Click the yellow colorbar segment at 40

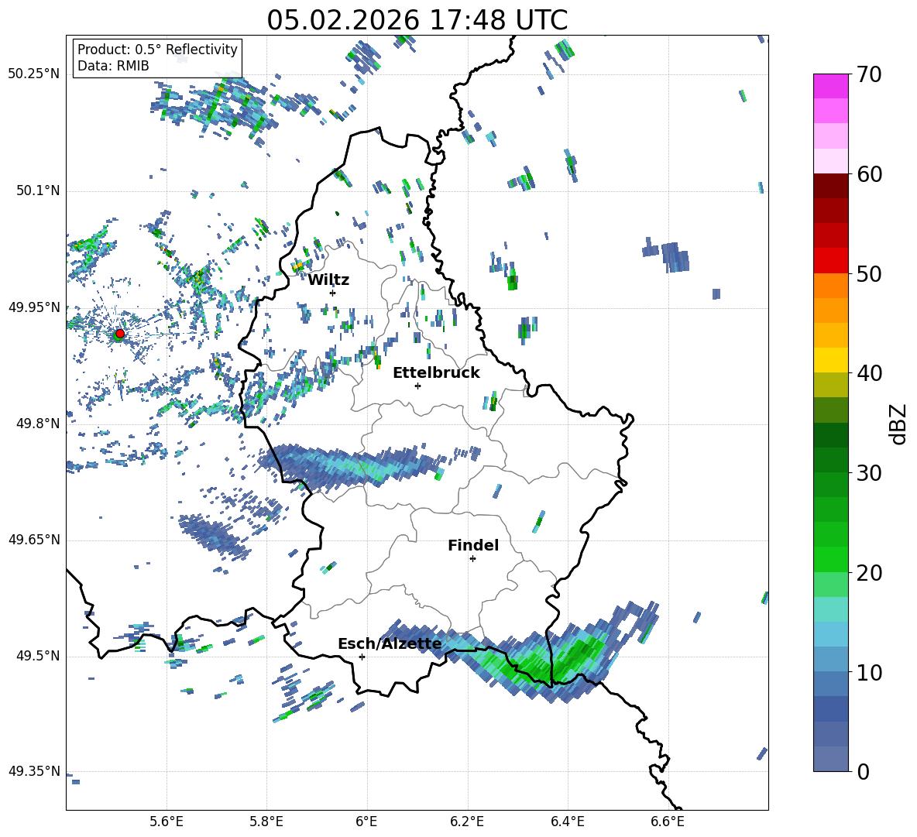(x=830, y=360)
